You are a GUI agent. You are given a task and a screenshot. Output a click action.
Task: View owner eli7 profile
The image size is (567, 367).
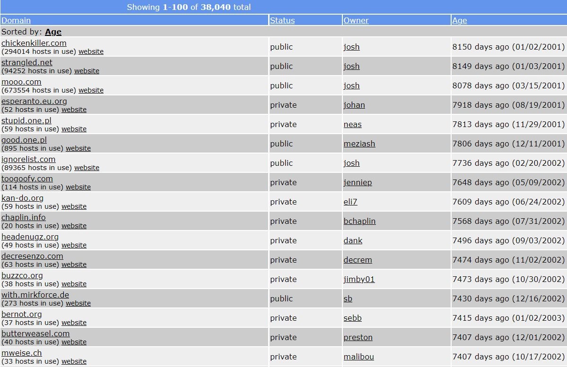tap(350, 202)
